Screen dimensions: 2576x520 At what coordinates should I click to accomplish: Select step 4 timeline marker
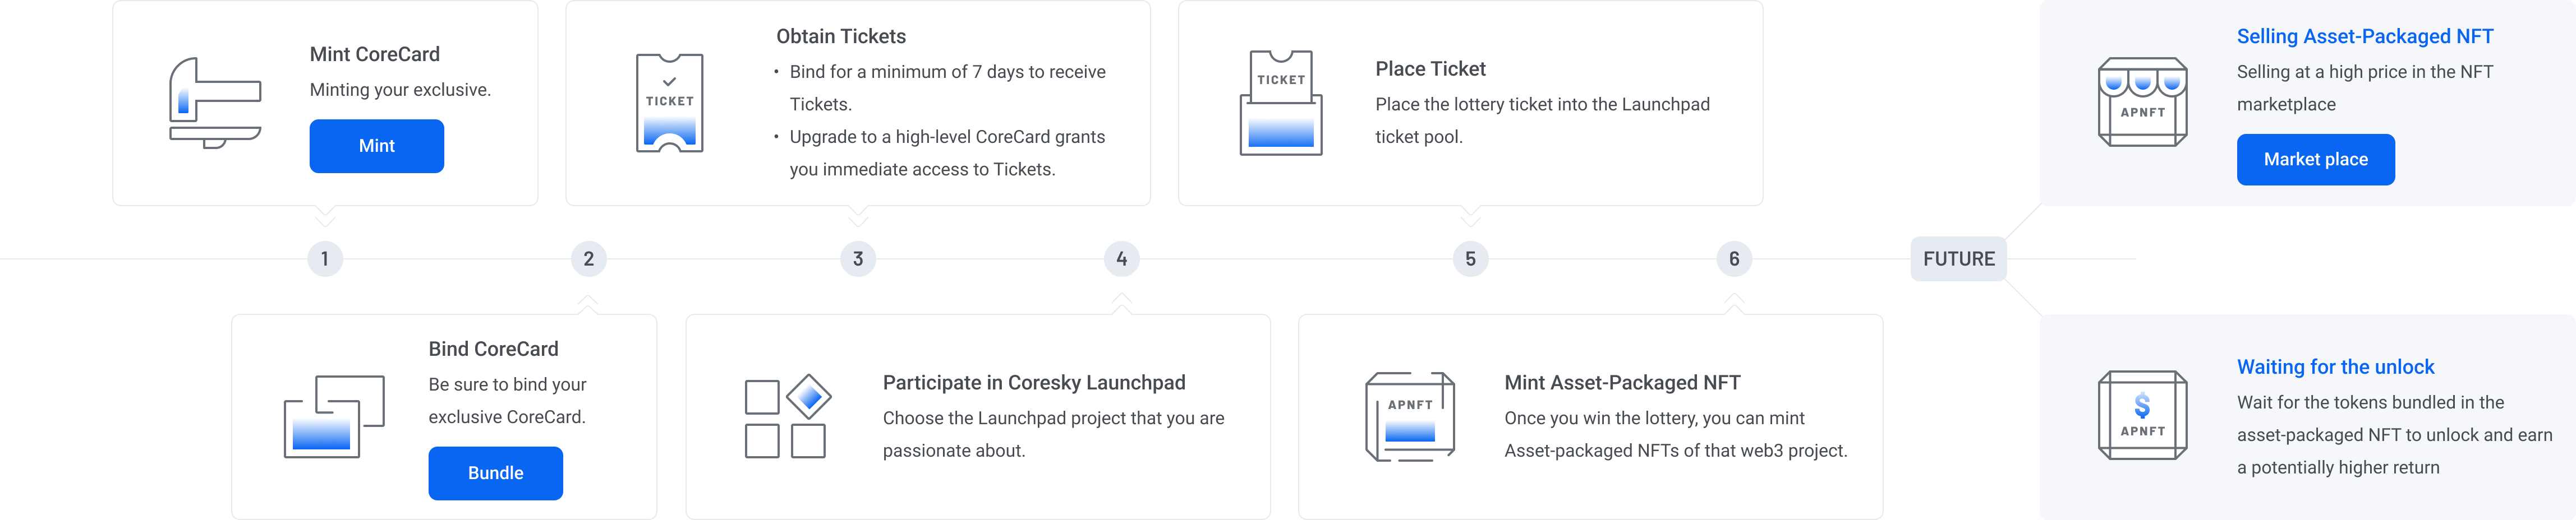(x=1122, y=259)
